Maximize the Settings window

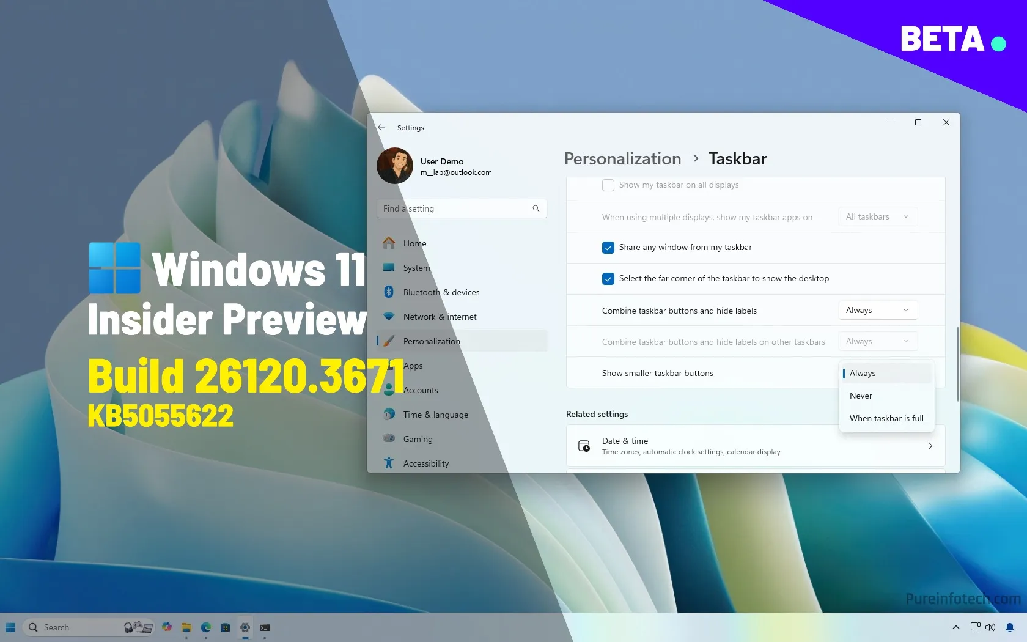pyautogui.click(x=918, y=122)
